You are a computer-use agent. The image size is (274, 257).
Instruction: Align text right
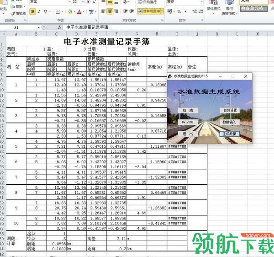(116, 11)
